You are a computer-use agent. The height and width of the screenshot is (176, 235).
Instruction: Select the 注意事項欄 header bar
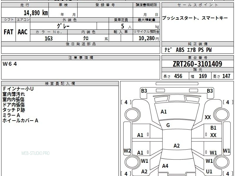80,58
